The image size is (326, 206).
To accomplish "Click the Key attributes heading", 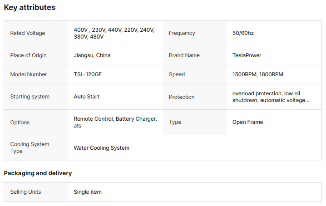I will click(x=30, y=7).
